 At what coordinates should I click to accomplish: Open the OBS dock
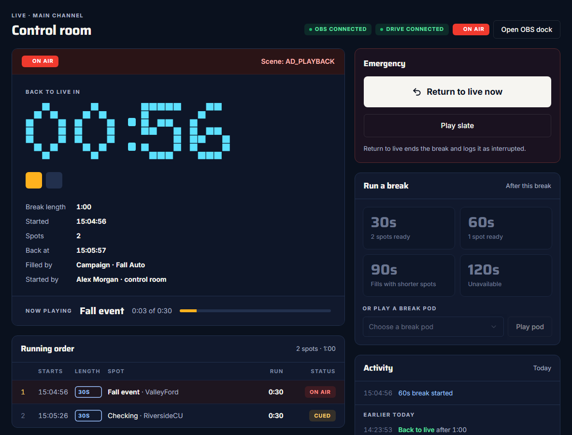(x=527, y=29)
